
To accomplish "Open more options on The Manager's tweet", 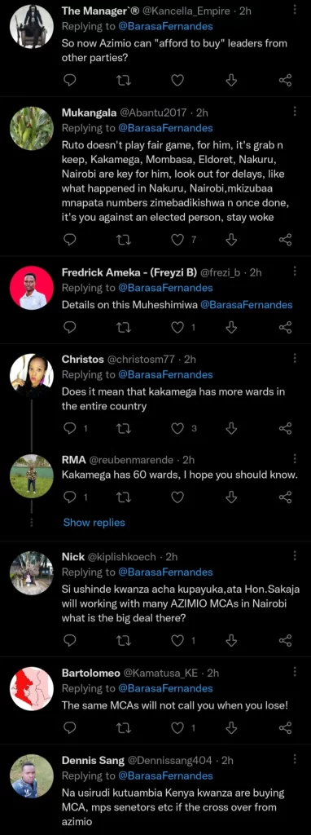I will pyautogui.click(x=295, y=9).
